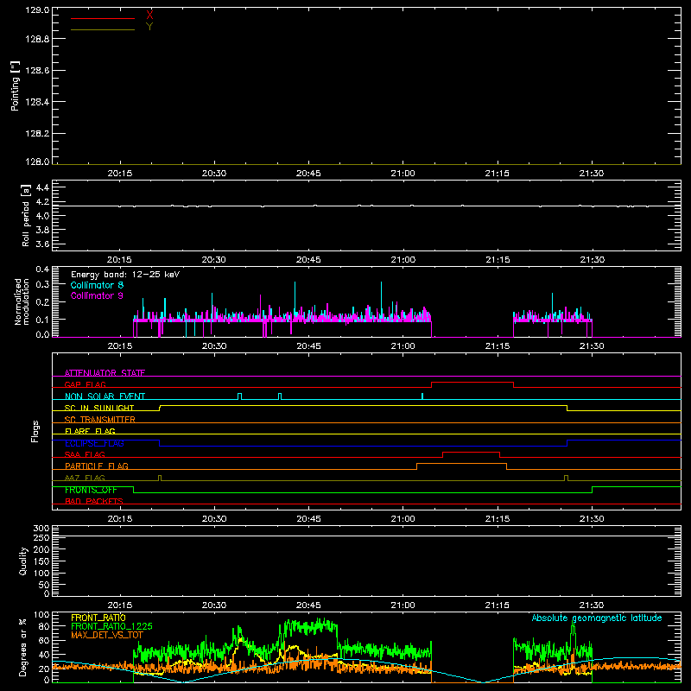Click the '80' tick on Degrees axis
This screenshot has height=691, width=691.
click(44, 626)
